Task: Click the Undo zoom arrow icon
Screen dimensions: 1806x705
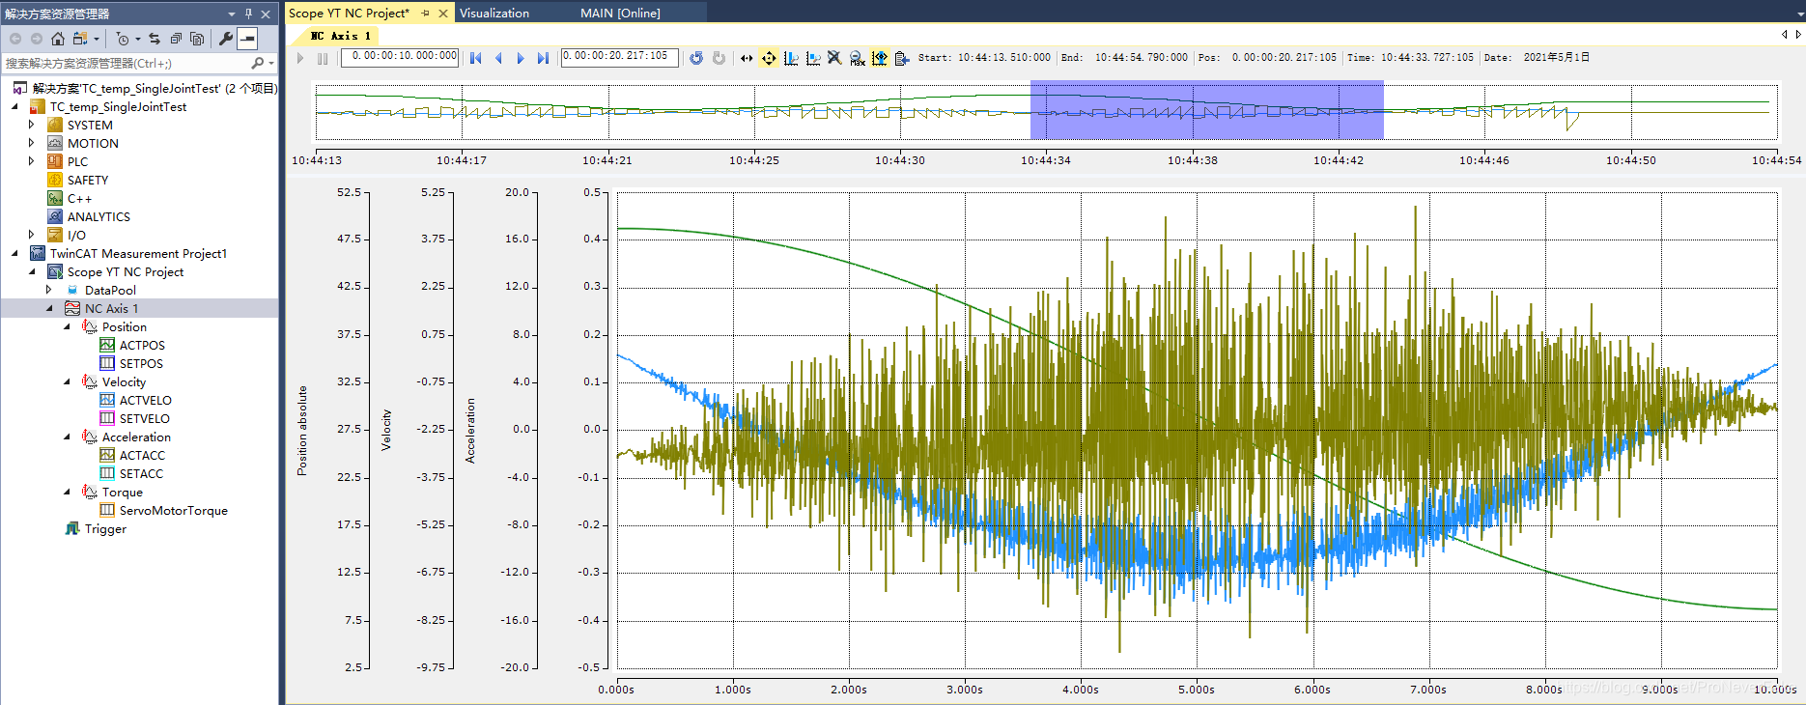Action: click(695, 58)
